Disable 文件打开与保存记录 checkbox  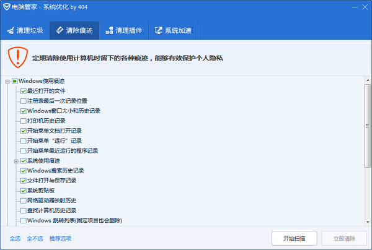[24, 181]
